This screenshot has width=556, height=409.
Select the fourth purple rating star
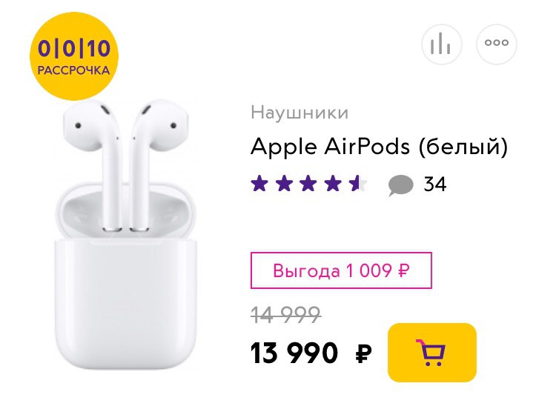[x=333, y=184]
